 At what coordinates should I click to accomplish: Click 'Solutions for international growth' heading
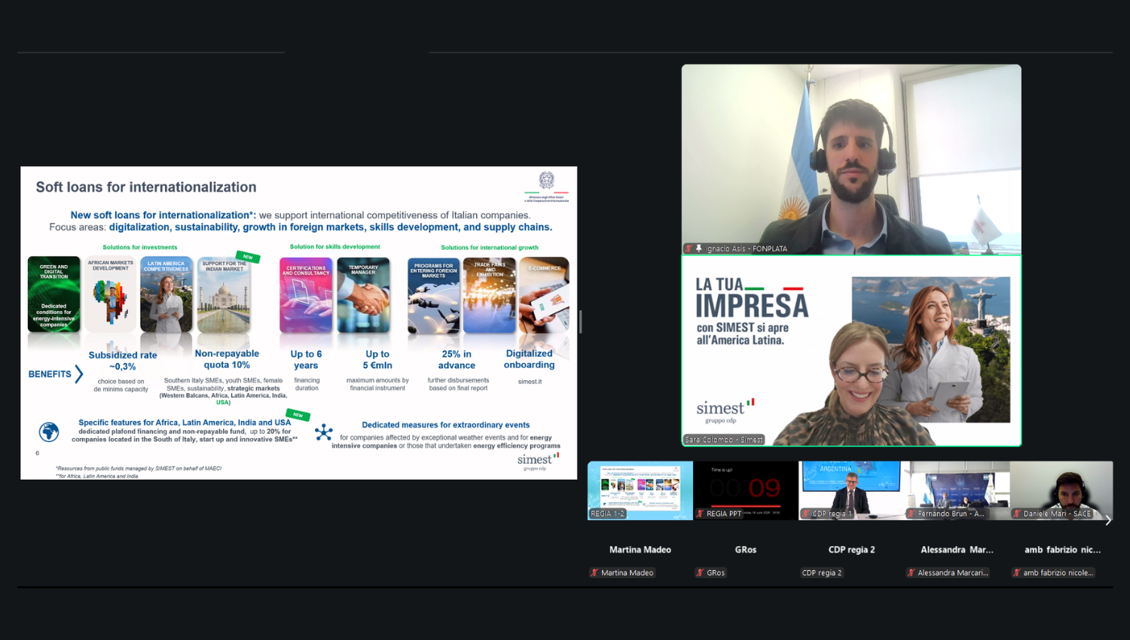(490, 247)
